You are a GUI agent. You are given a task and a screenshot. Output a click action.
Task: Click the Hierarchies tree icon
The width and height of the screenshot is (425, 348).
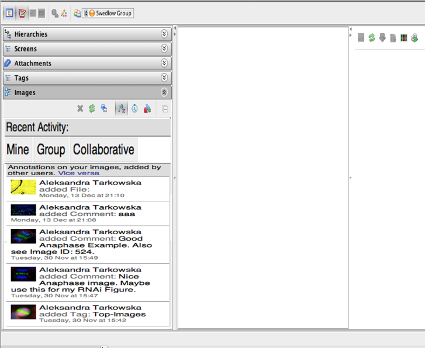(8, 34)
